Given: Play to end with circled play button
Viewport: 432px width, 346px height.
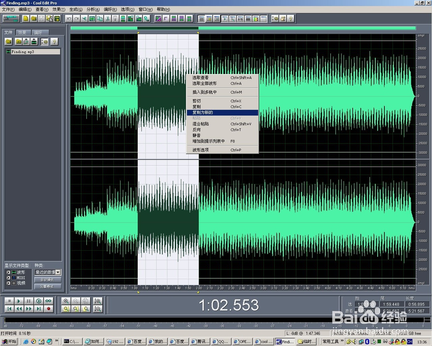Looking at the screenshot, I should click(38, 301).
